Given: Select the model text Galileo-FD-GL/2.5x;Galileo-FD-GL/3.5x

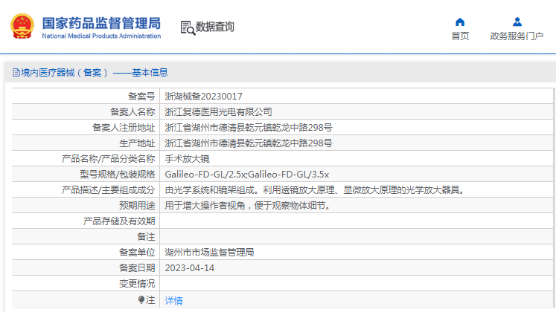Looking at the screenshot, I should (247, 175).
